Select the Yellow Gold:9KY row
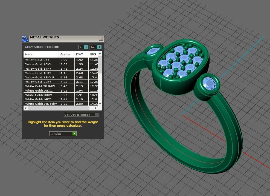Viewport: 270px width, 196px height. (61, 60)
